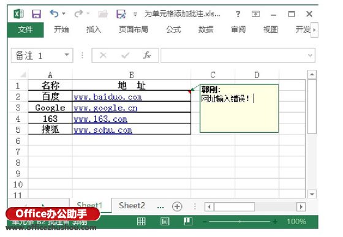Zoom in with the plus button
The width and height of the screenshot is (343, 237).
275,222
